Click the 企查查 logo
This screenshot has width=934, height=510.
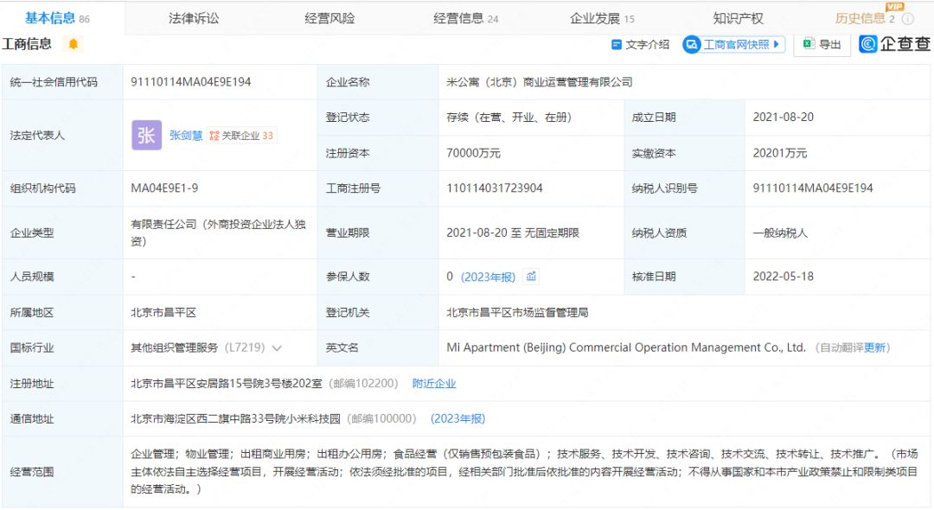[895, 44]
